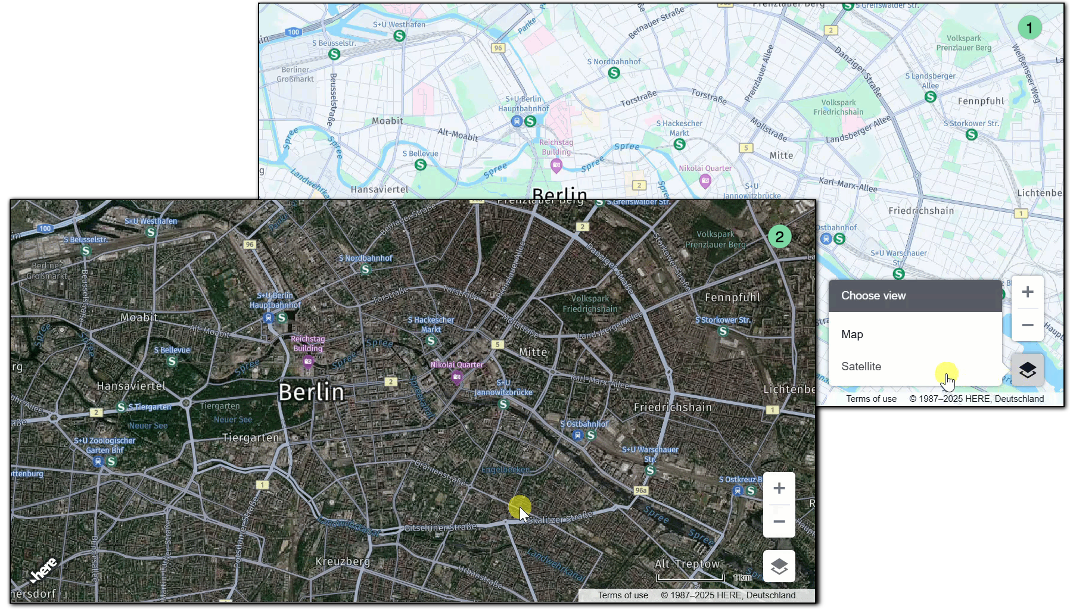Click the train icon at S+U Berlin Hauptbahnhof
This screenshot has width=1070, height=609.
pyautogui.click(x=269, y=317)
